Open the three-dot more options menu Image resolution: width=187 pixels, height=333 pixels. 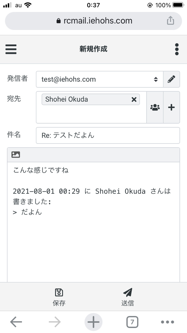tap(177, 49)
